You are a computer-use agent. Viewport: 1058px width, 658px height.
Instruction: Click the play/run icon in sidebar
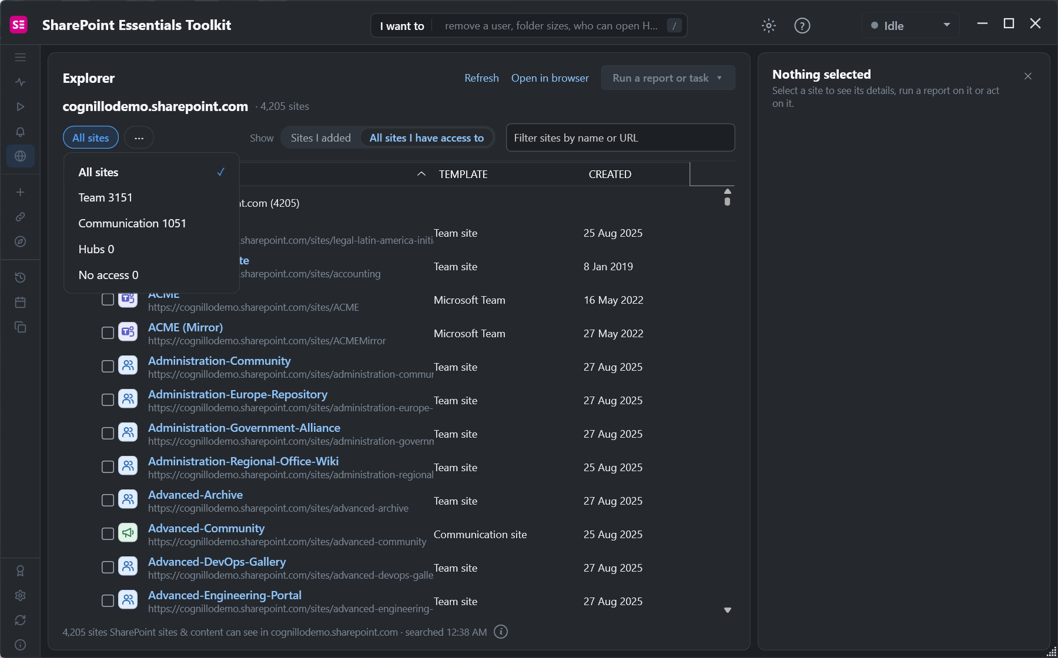(20, 107)
